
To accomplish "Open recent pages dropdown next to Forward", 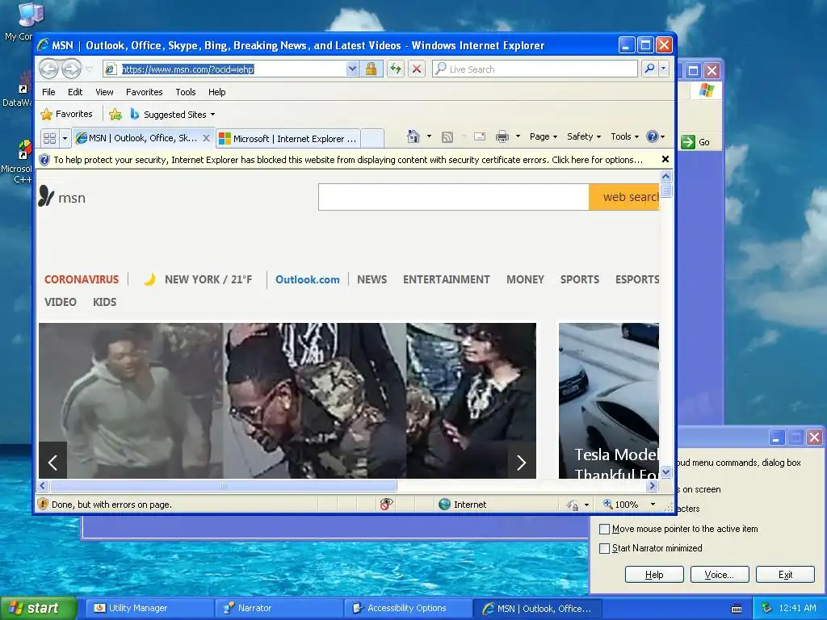I will [x=89, y=69].
